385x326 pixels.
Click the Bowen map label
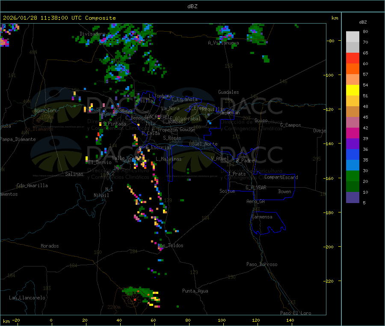pos(284,191)
